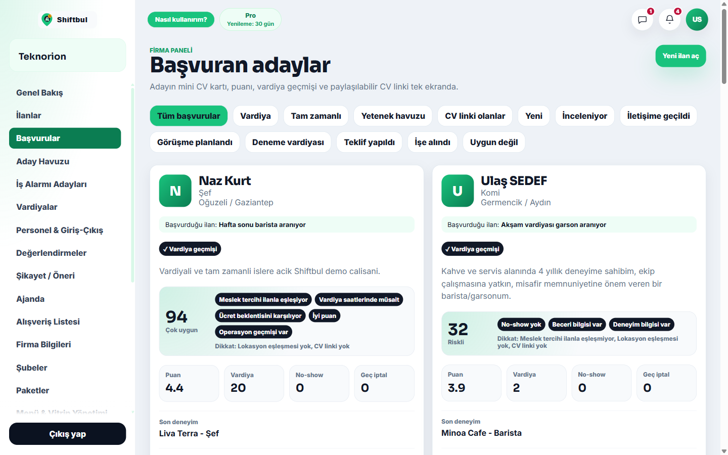Open the notifications bell icon
Screen dimensions: 728x455
click(669, 20)
